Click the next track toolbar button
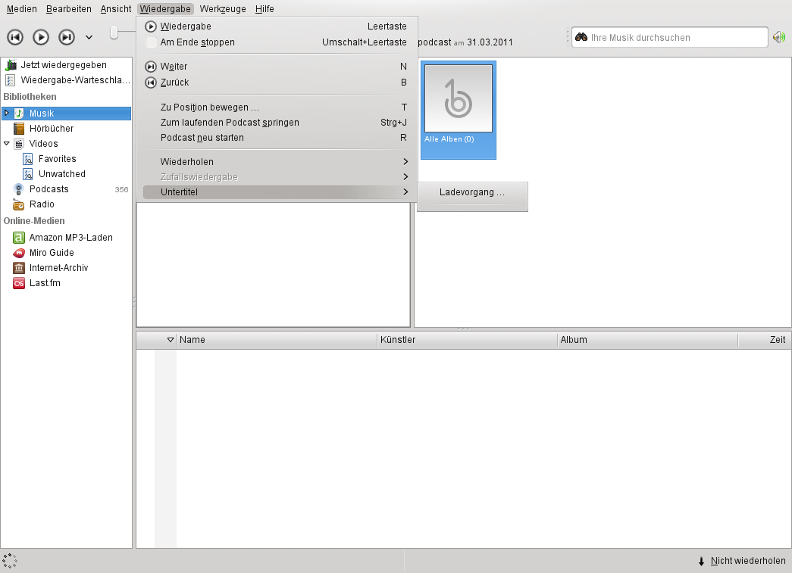The image size is (792, 573). coord(67,37)
